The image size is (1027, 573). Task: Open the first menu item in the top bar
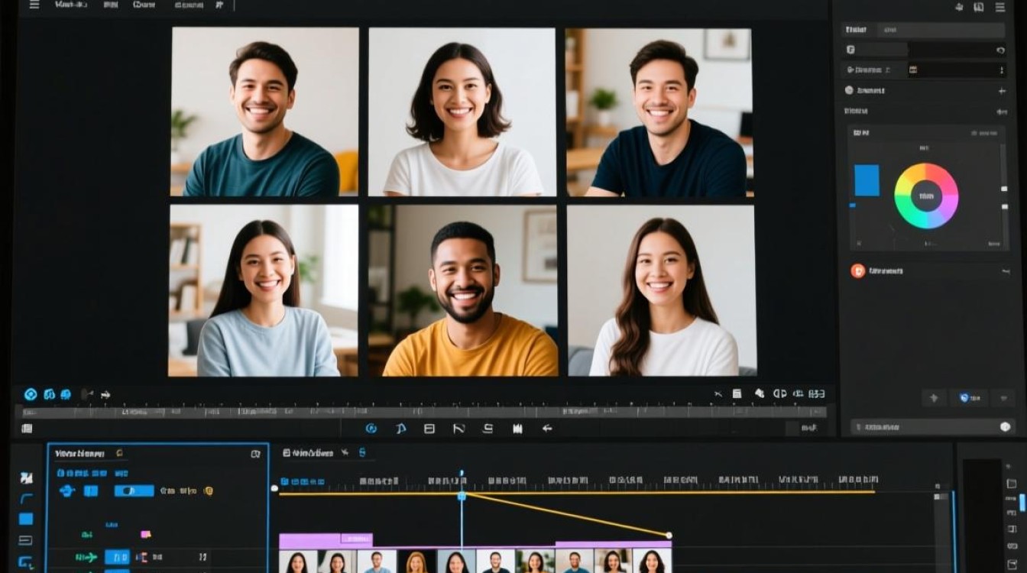point(71,5)
